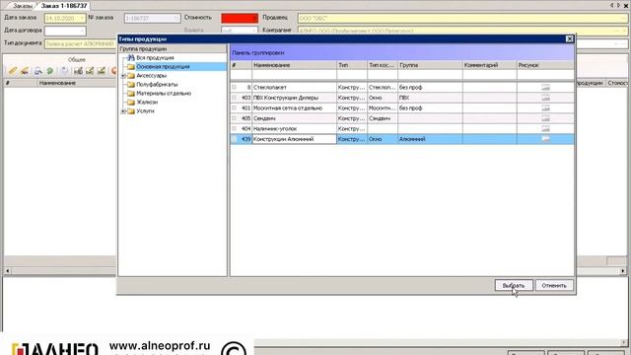Image resolution: width=631 pixels, height=355 pixels.
Task: Open the Дата заказа date dropdown
Action: click(82, 18)
